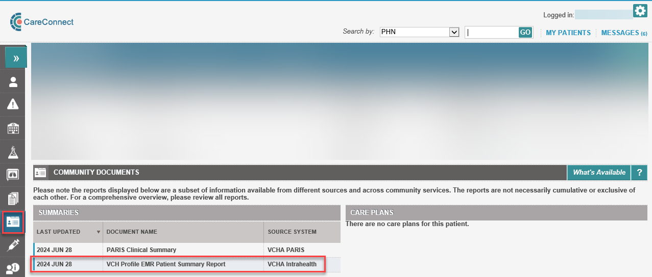Open help with the question mark button
The image size is (652, 277).
pyautogui.click(x=639, y=173)
